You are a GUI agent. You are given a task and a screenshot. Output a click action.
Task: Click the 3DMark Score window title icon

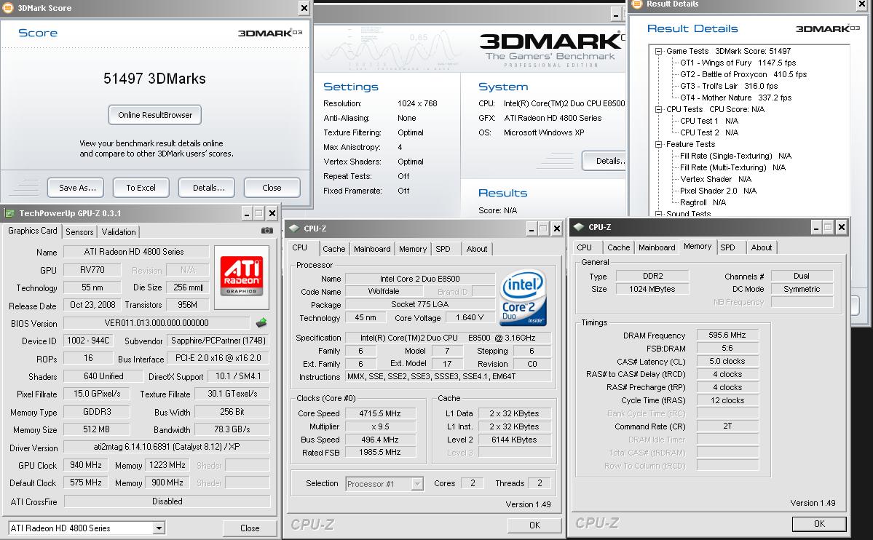point(8,8)
